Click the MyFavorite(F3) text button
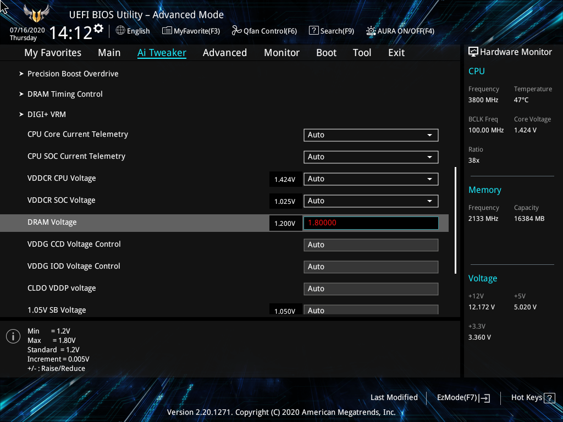 coord(197,31)
